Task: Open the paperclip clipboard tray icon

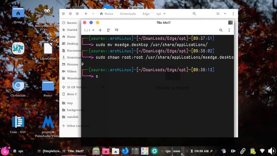Action: 243,151
